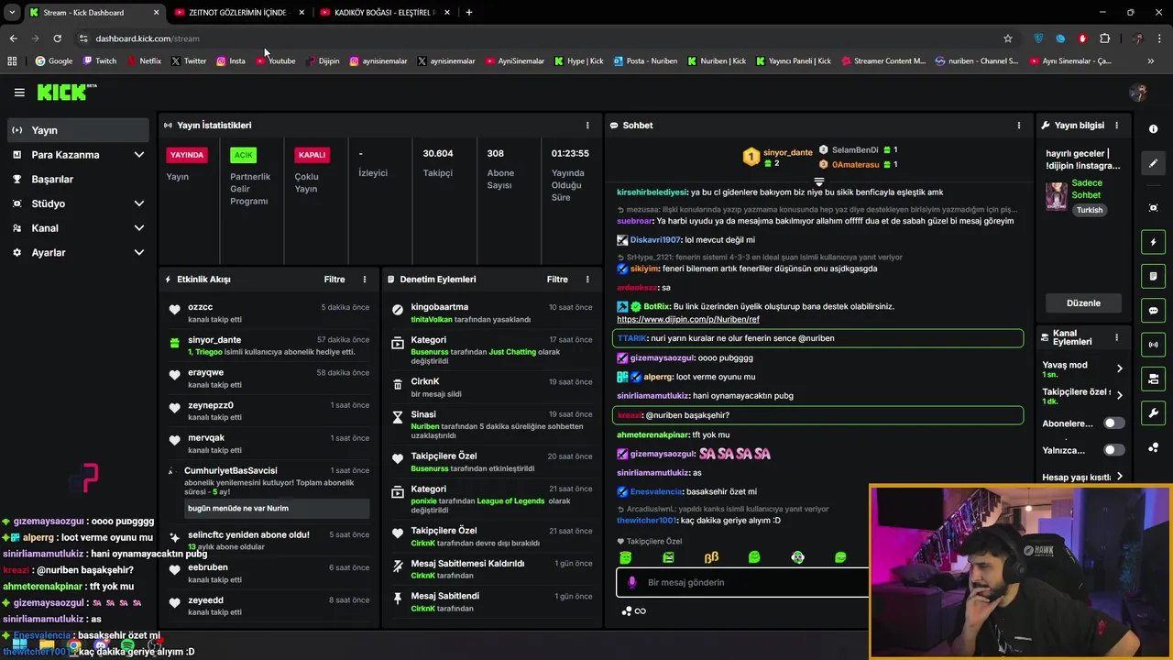Click the stream category thumbnail image
Image resolution: width=1173 pixels, height=660 pixels.
coord(1057,197)
